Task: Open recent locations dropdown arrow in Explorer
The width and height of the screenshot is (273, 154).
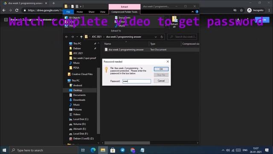Action: pos(77,37)
